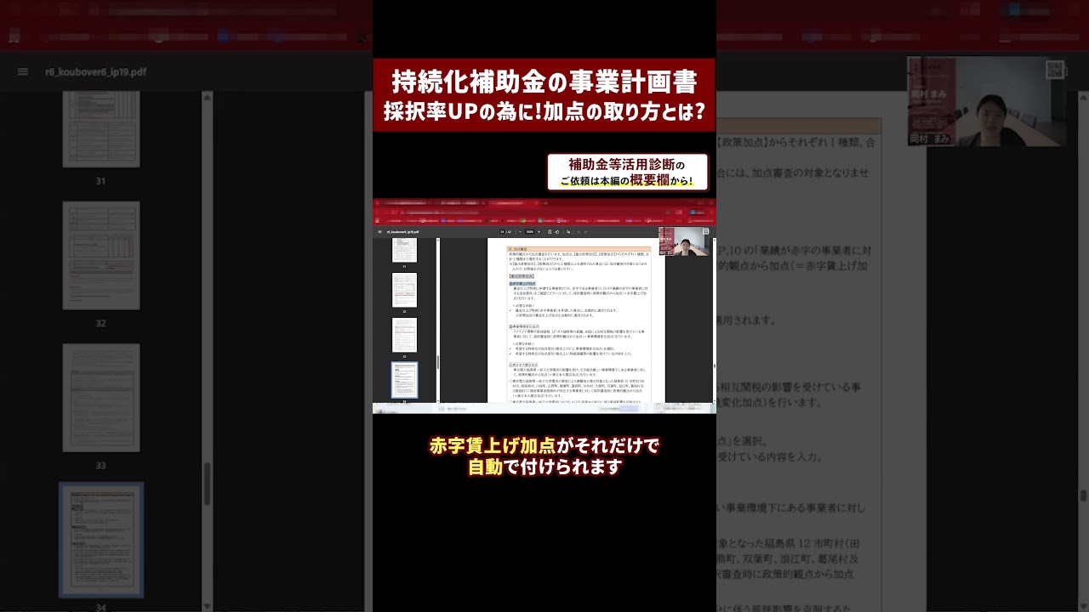Click the fit to page icon in the center video's toolbar

pyautogui.click(x=550, y=231)
